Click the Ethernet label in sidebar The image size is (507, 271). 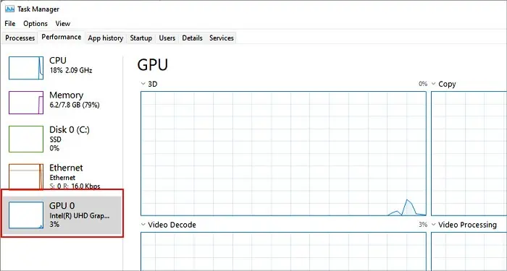[66, 168]
